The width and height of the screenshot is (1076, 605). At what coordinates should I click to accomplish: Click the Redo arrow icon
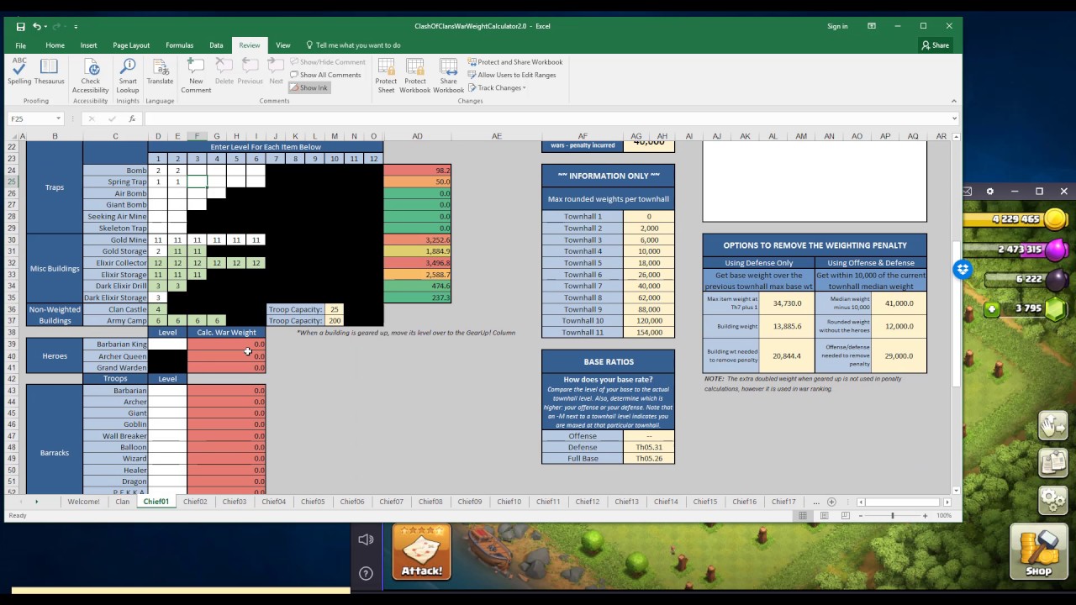pyautogui.click(x=58, y=26)
